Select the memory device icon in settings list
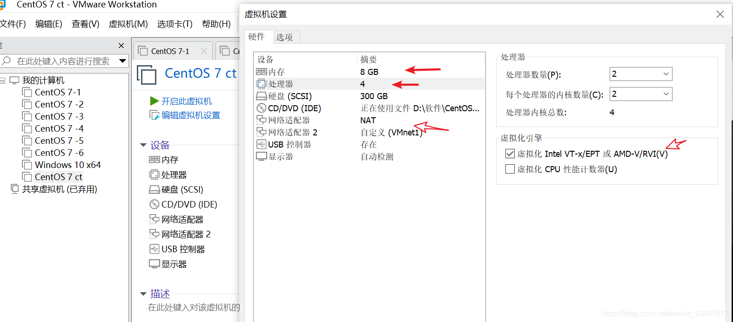Image resolution: width=733 pixels, height=322 pixels. tap(261, 72)
